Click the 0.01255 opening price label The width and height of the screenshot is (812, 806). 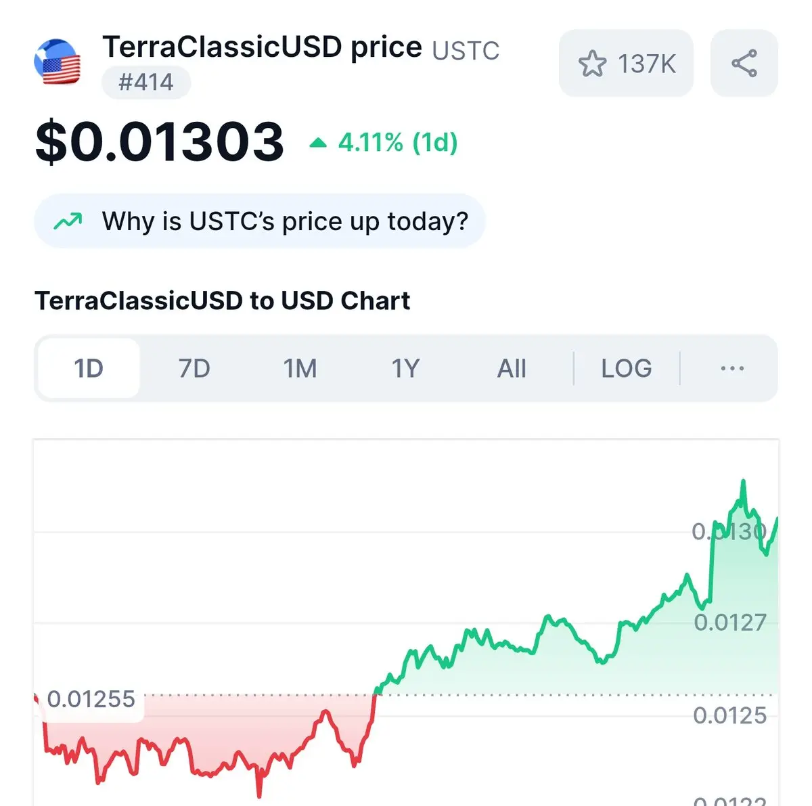(x=91, y=699)
